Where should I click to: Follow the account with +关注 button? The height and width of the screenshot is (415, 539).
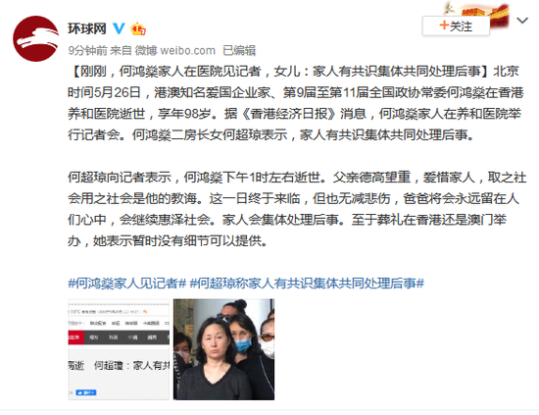[456, 26]
